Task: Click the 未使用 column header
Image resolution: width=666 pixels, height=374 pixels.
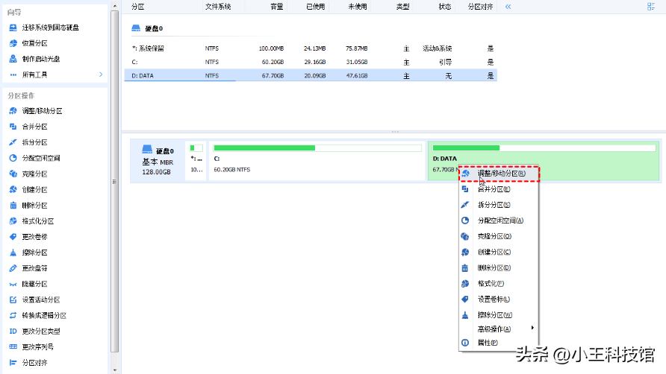Action: (357, 7)
